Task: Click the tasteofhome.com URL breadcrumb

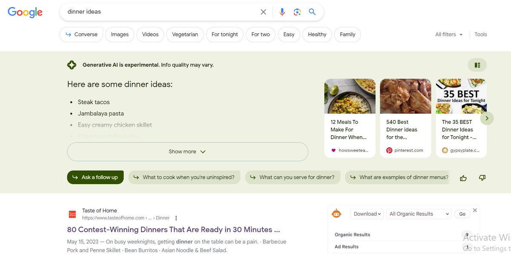Action: pos(126,218)
